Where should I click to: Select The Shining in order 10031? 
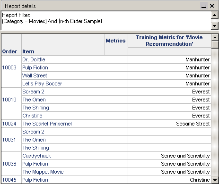75,148
